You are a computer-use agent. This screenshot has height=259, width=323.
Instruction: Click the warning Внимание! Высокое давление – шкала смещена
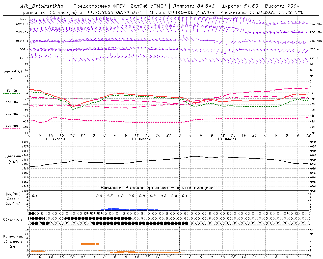pos(157,188)
